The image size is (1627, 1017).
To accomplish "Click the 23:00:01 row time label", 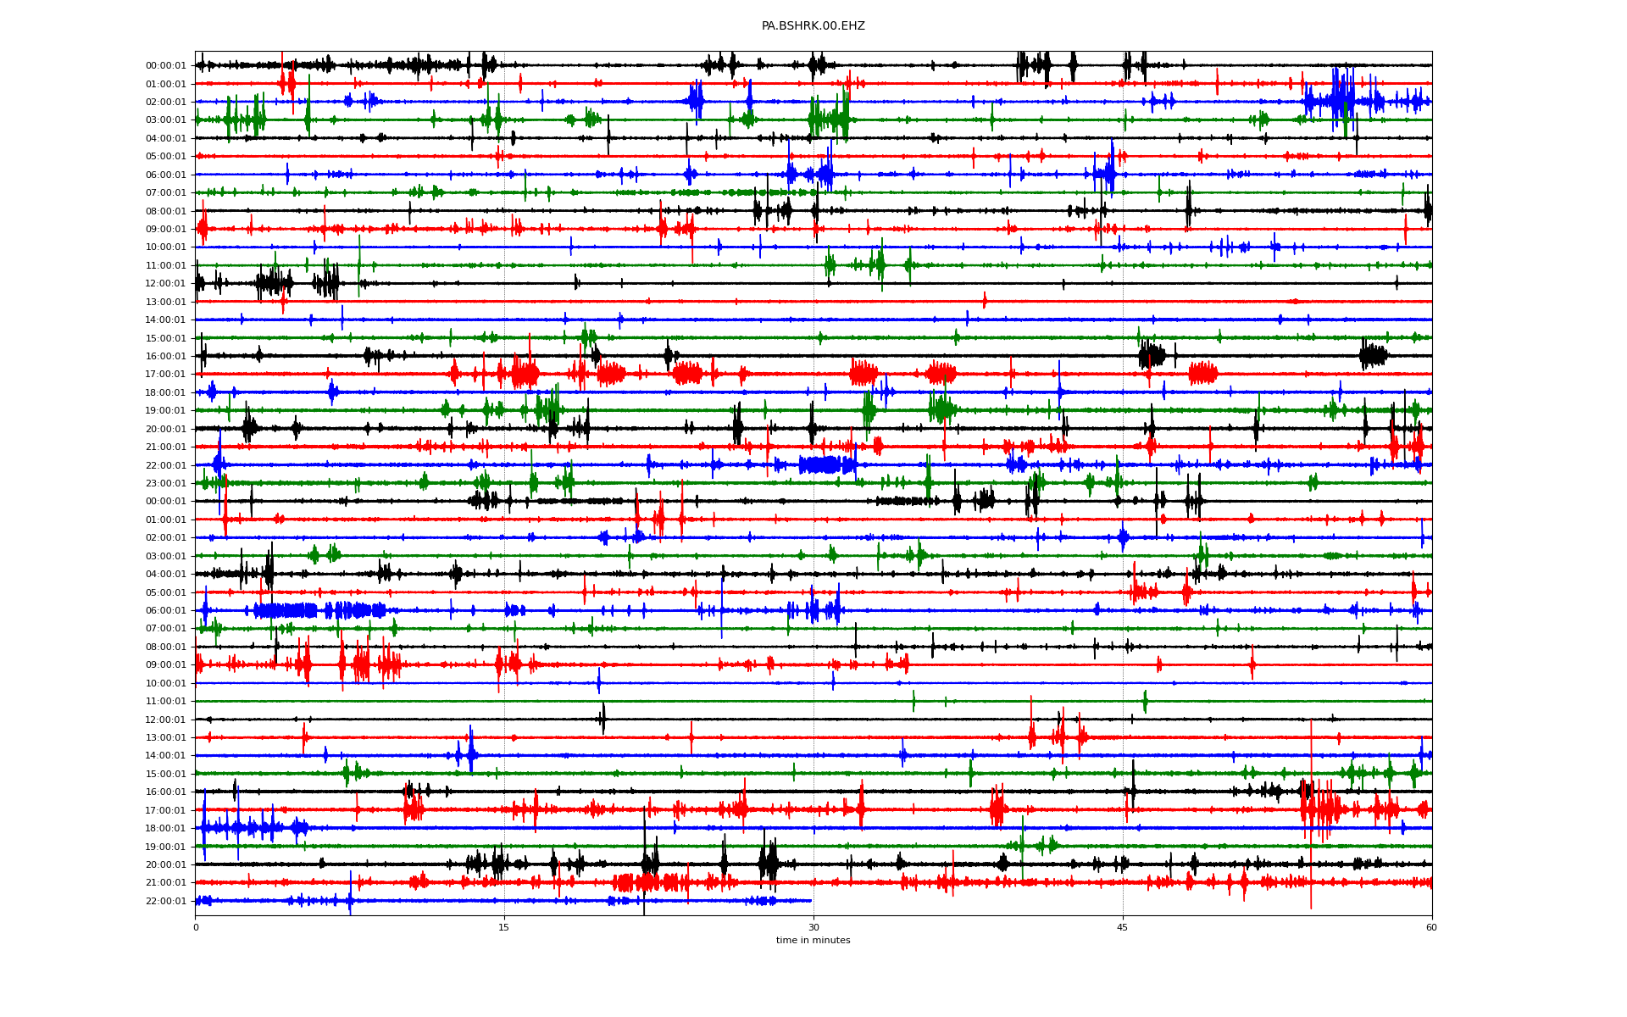I will [165, 484].
